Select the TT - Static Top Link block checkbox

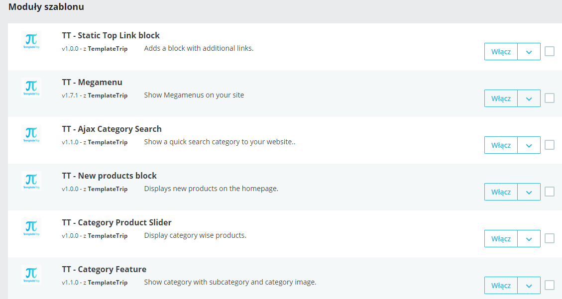550,51
